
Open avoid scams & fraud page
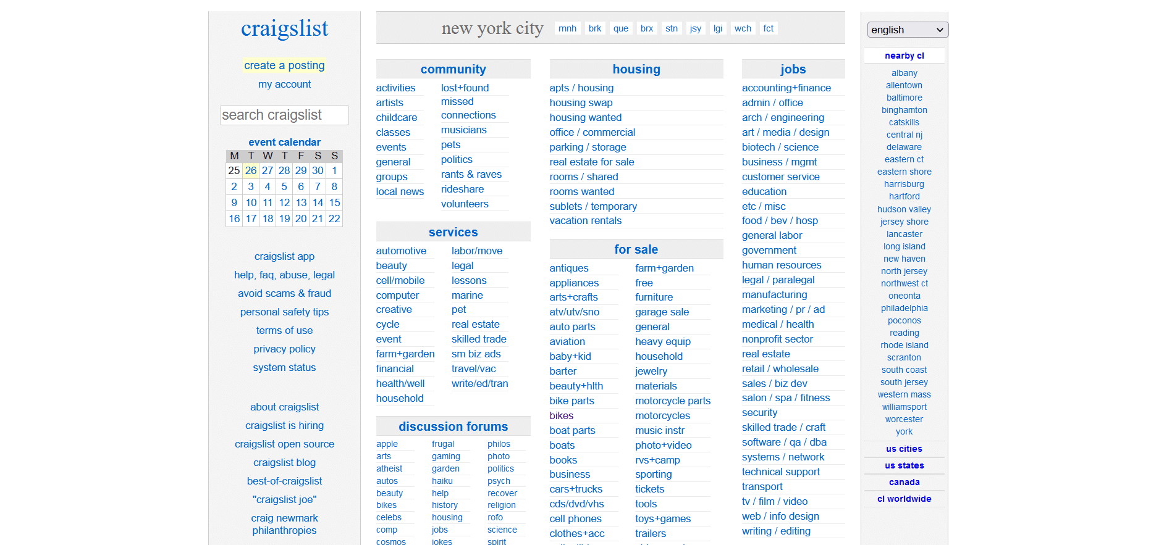tap(284, 293)
